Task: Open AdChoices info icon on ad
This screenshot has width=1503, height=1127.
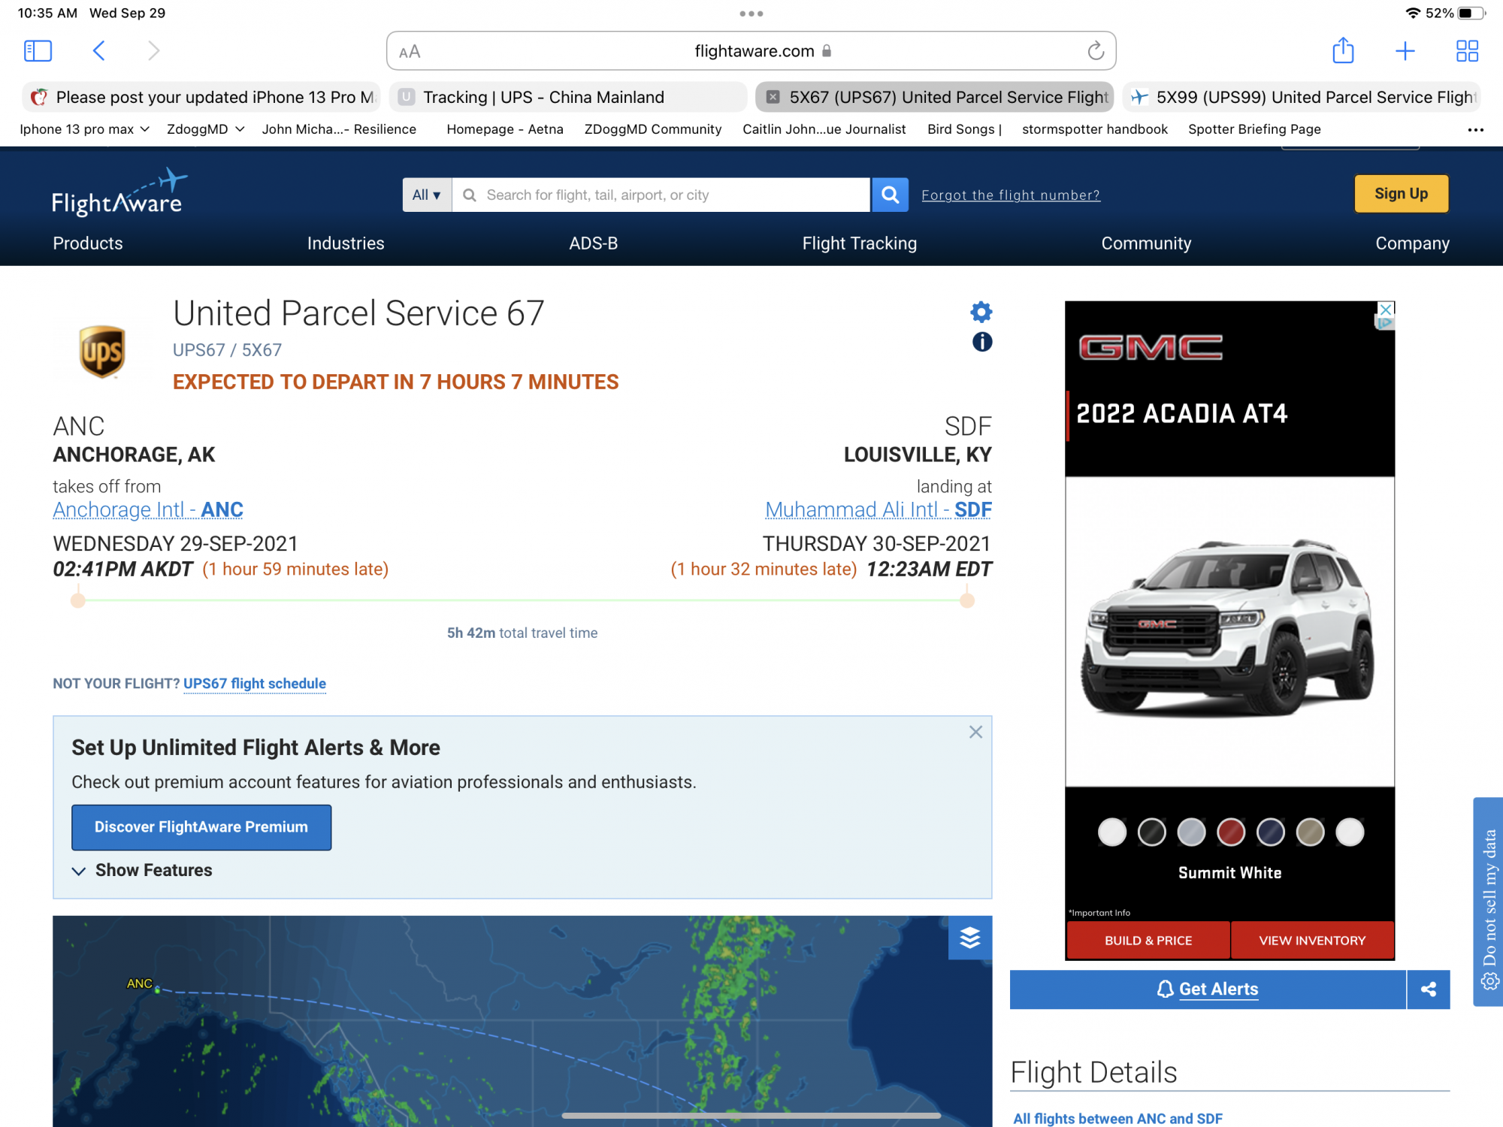Action: click(x=1384, y=323)
